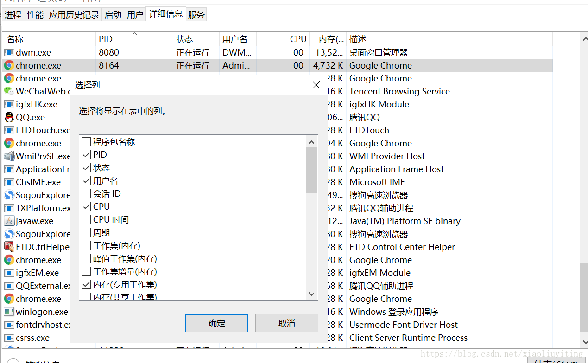This screenshot has width=588, height=363.
Task: Click the column list scrollbar thumb
Action: point(311,170)
